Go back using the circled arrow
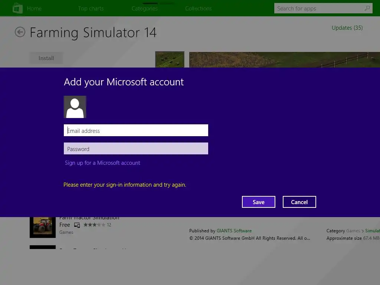The height and width of the screenshot is (285, 380). coord(20,32)
